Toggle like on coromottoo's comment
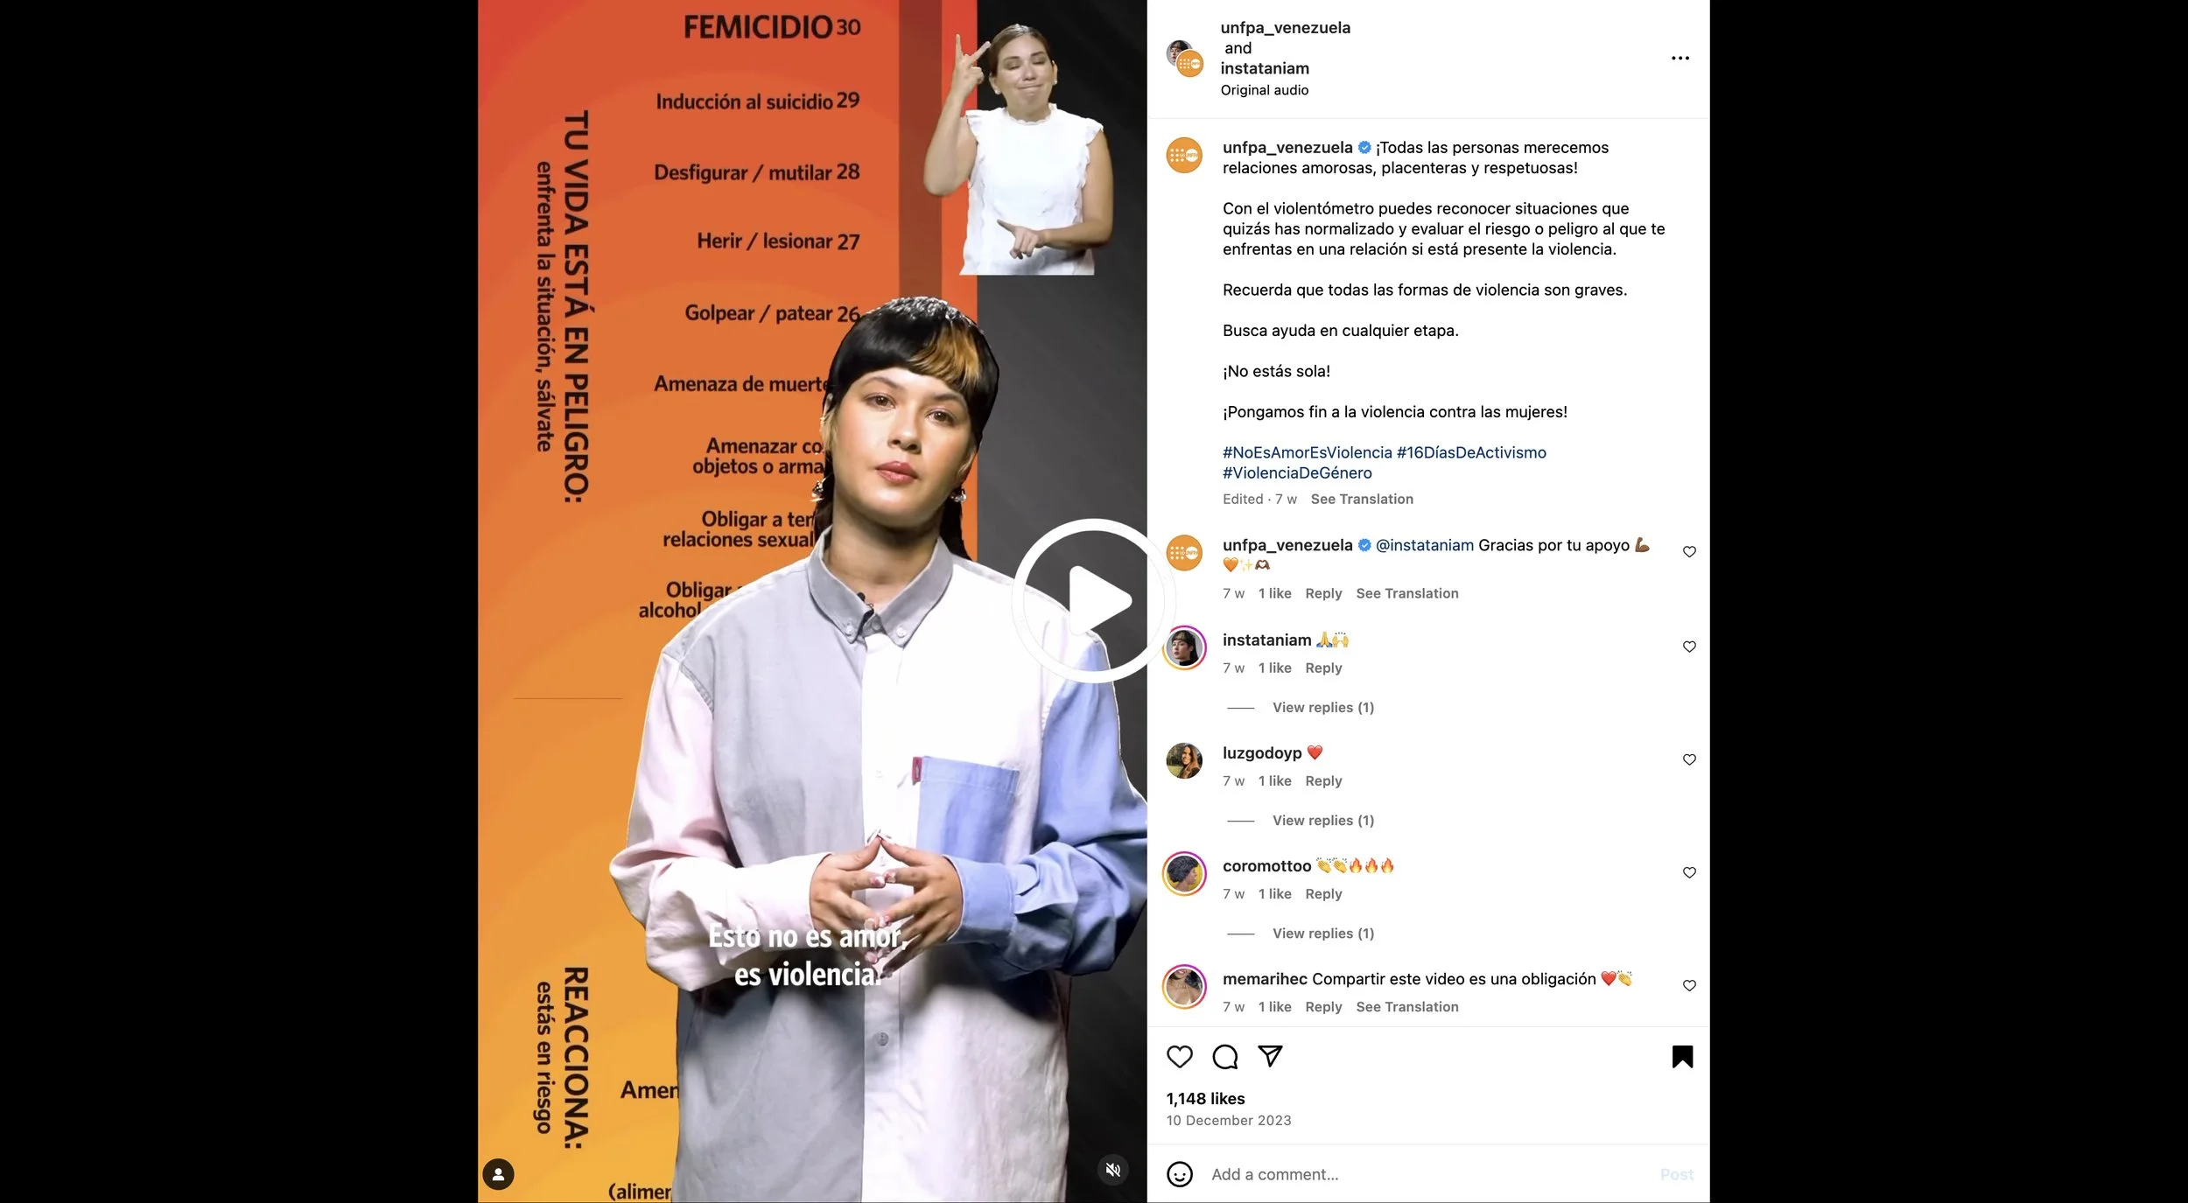 pos(1689,872)
